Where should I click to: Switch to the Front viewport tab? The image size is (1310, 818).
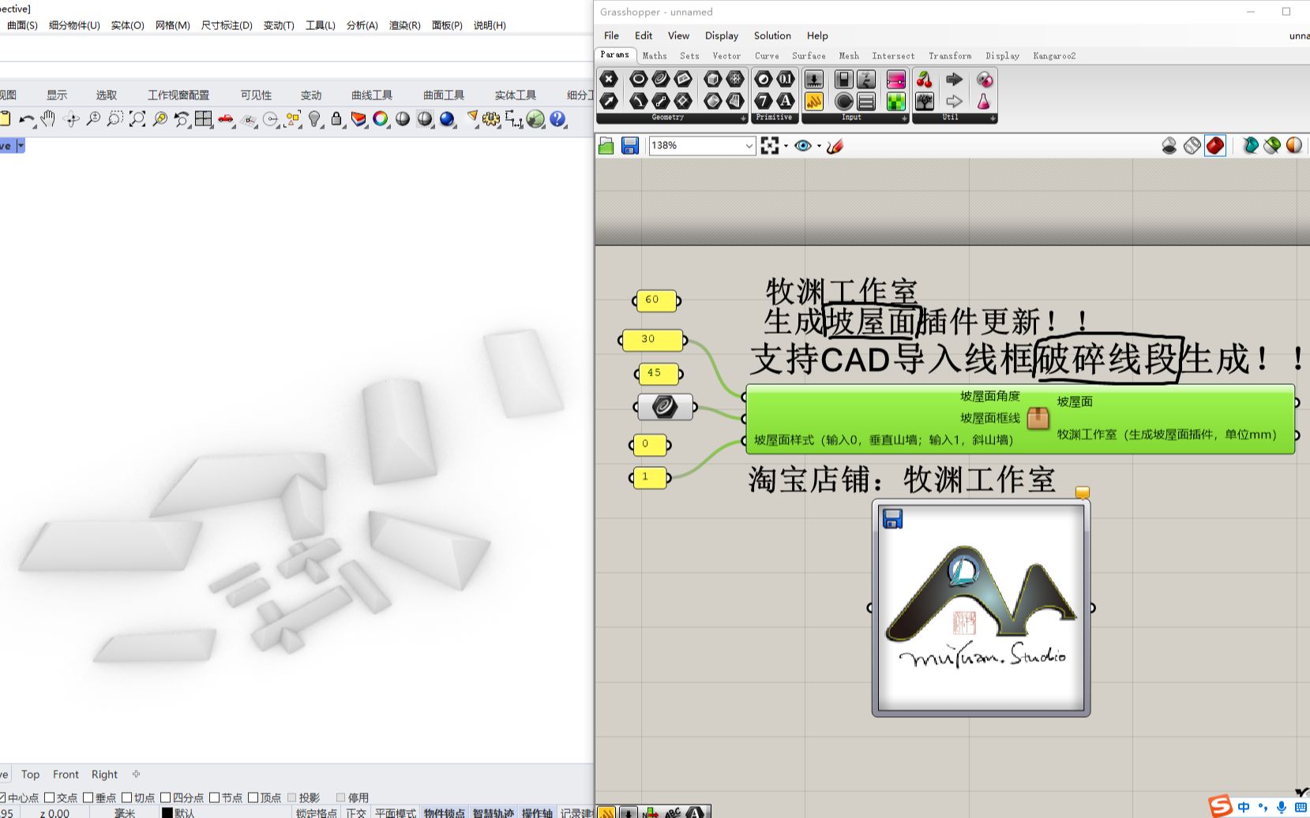pyautogui.click(x=66, y=774)
